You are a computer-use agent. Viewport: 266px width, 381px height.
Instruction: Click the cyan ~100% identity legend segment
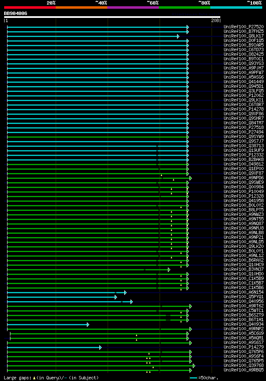point(236,7)
